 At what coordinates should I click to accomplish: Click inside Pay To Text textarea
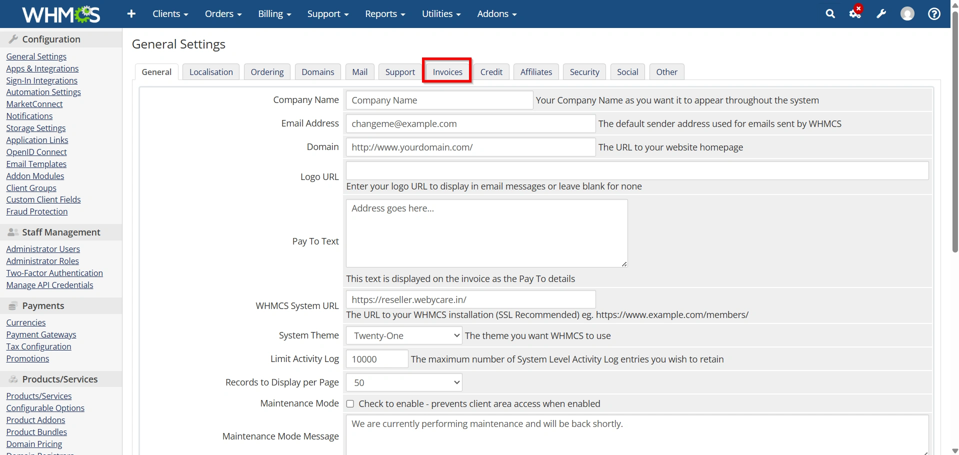point(487,233)
